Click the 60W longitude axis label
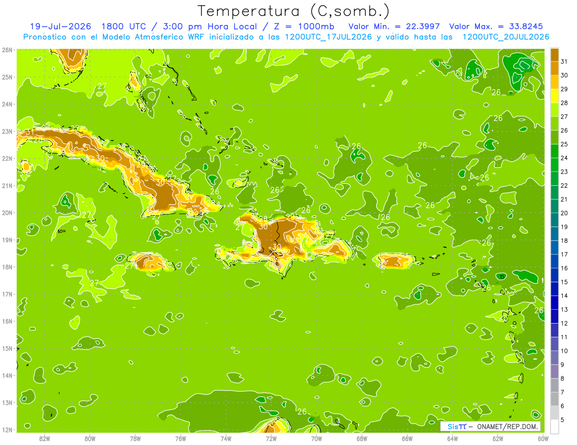Viewport: 577px width, 445px height. [542, 438]
